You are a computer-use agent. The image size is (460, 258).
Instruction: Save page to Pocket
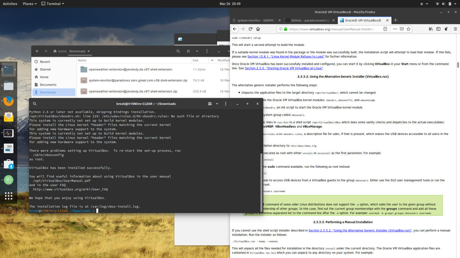[402, 29]
